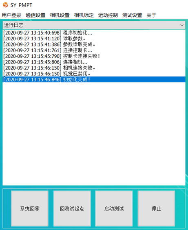Select the 控制卡连接失败 log entry
Screen dimensions: 188x230
(94, 56)
